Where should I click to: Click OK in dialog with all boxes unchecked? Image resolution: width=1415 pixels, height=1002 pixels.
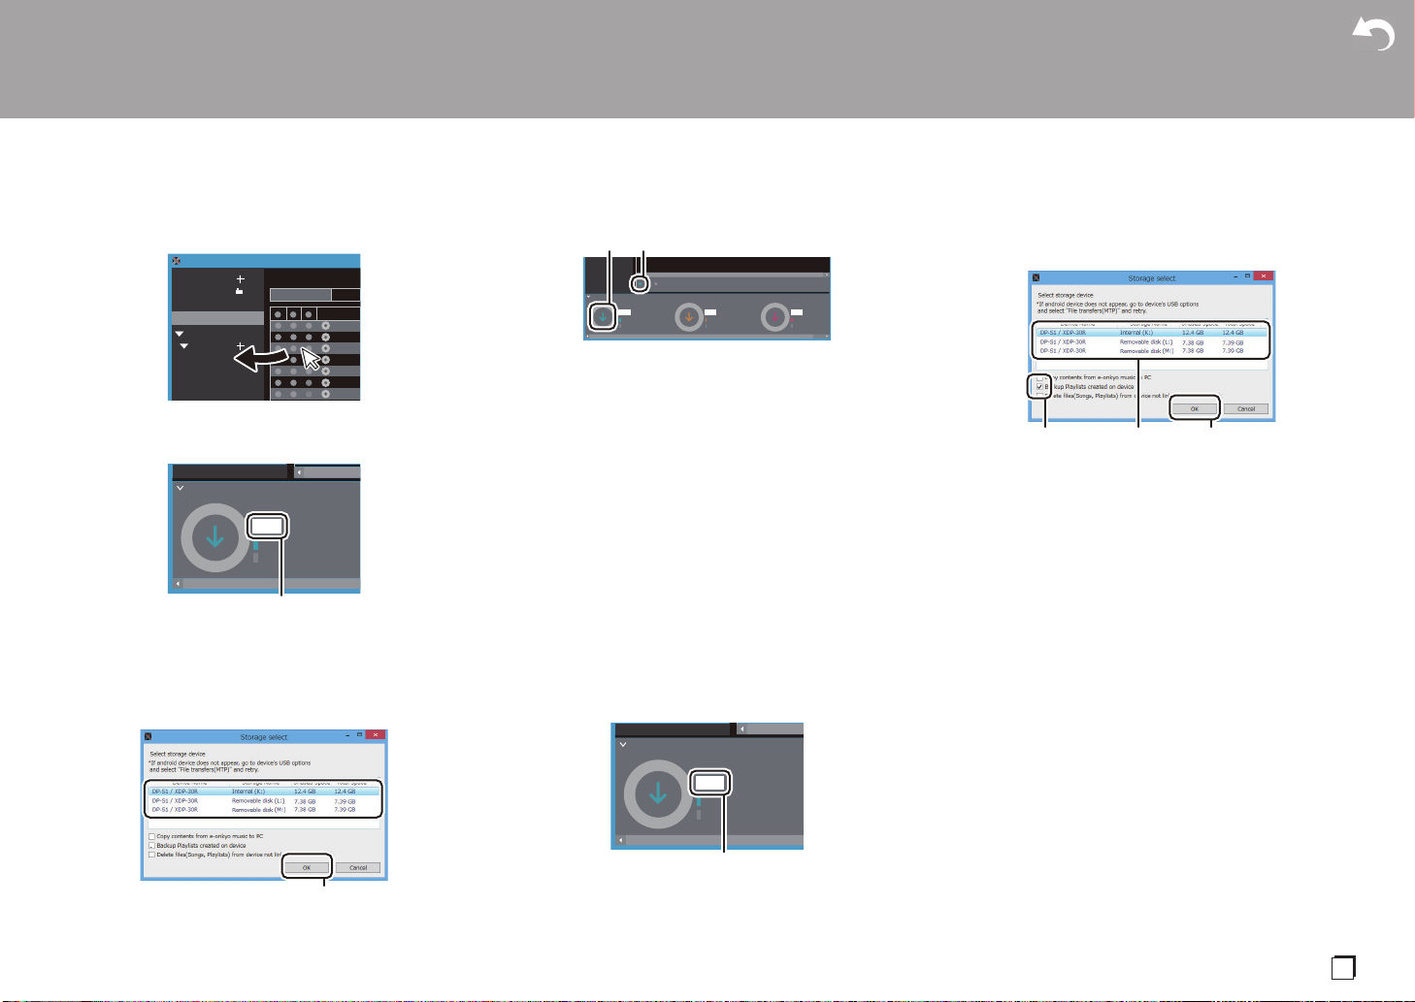pyautogui.click(x=307, y=867)
